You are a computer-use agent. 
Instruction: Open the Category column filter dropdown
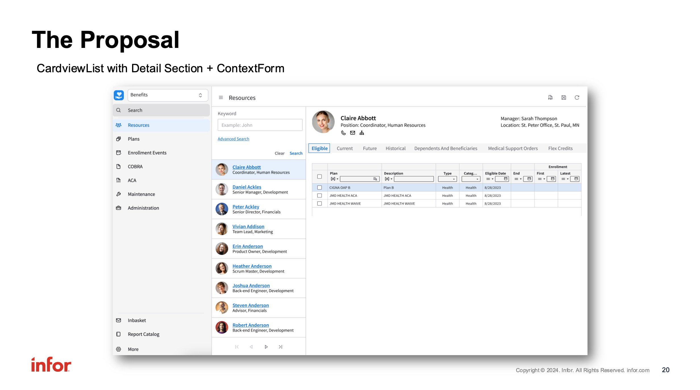point(471,179)
